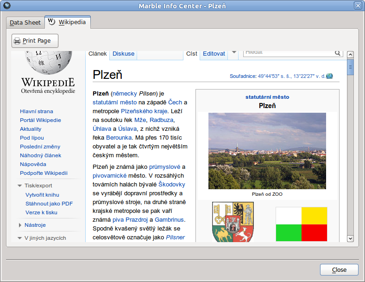This screenshot has height=282, width=365.
Task: Close the Marble Info Center window
Action: 358,6
